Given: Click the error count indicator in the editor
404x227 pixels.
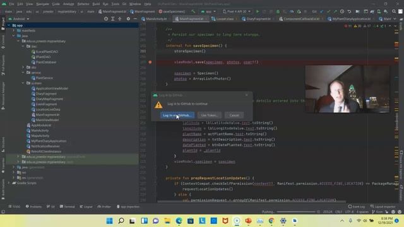Looking at the screenshot, I should [x=348, y=26].
